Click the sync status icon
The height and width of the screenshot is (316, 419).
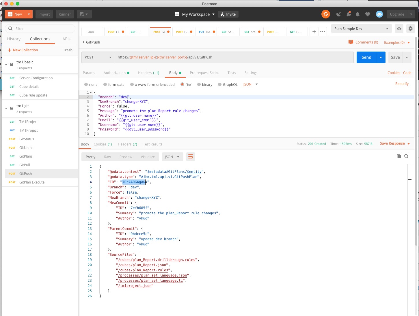pyautogui.click(x=326, y=14)
